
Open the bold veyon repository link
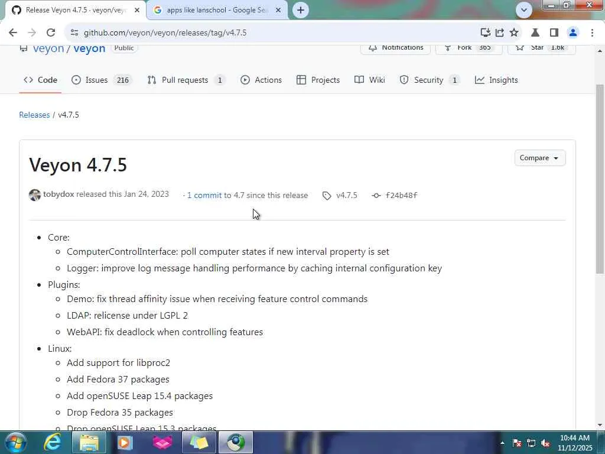point(89,48)
